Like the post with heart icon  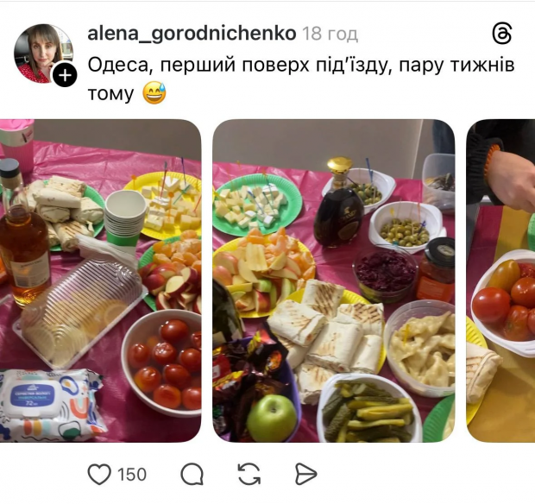pyautogui.click(x=99, y=475)
